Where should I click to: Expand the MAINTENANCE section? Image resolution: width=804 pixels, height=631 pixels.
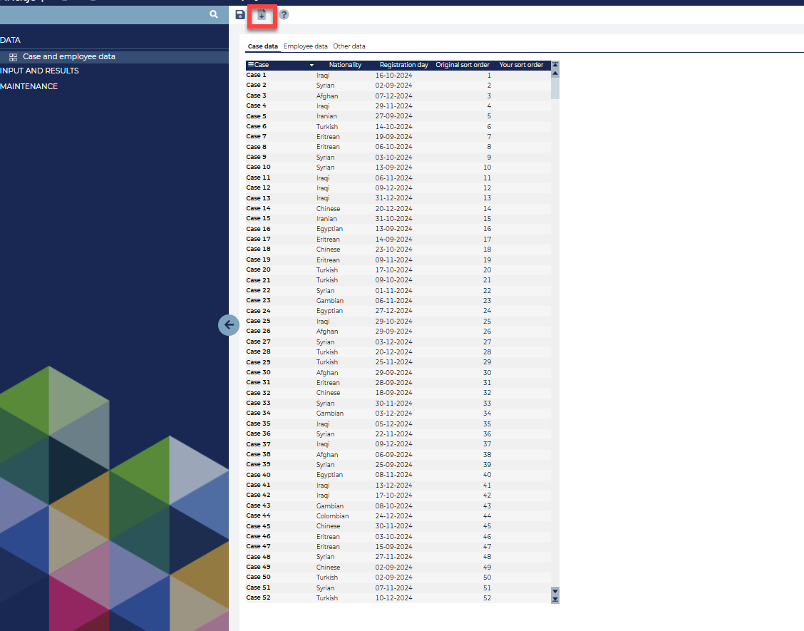point(29,86)
